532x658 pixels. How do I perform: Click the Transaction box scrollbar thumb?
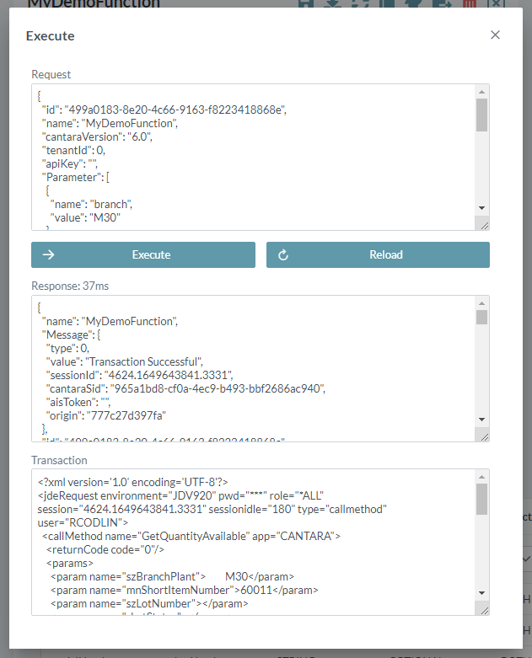click(481, 499)
